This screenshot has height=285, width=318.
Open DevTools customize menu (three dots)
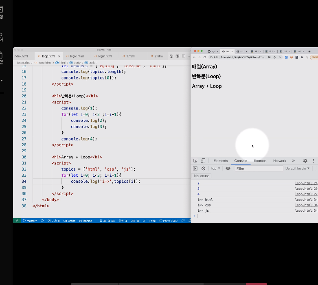(314, 161)
